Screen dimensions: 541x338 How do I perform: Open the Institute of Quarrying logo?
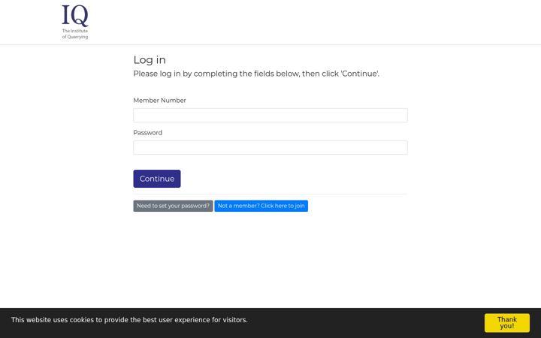click(75, 22)
